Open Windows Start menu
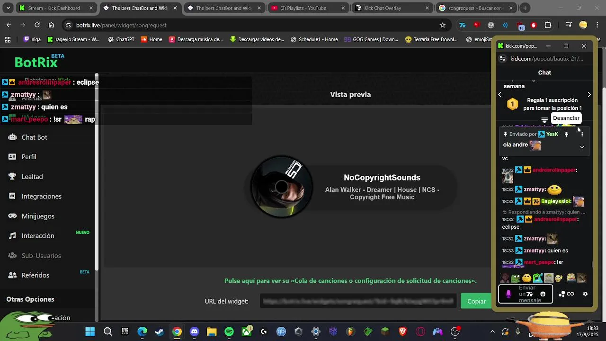606x341 pixels. (x=90, y=332)
